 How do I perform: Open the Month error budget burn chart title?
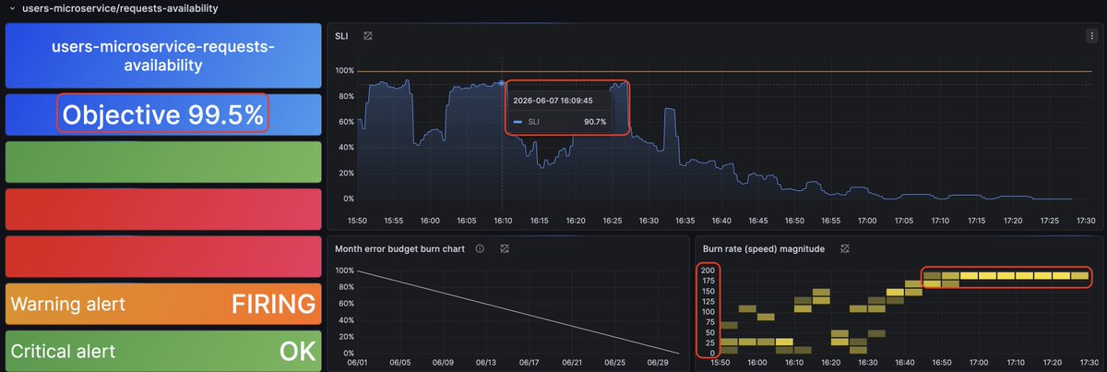(x=401, y=248)
